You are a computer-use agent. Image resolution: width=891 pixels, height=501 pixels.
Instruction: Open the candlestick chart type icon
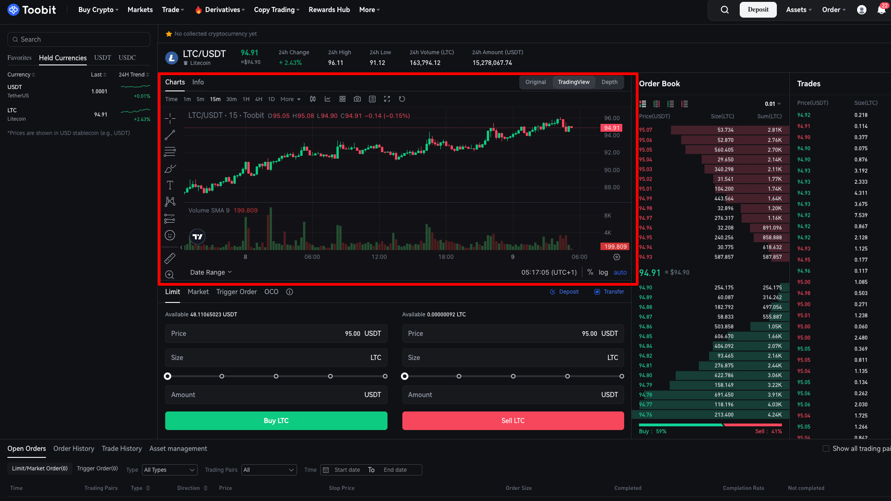tap(313, 99)
